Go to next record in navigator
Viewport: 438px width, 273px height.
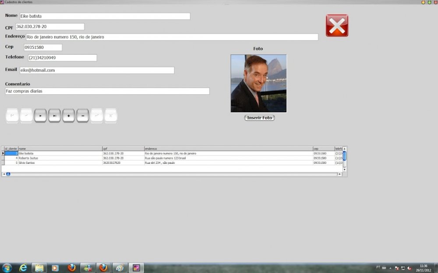pos(40,116)
